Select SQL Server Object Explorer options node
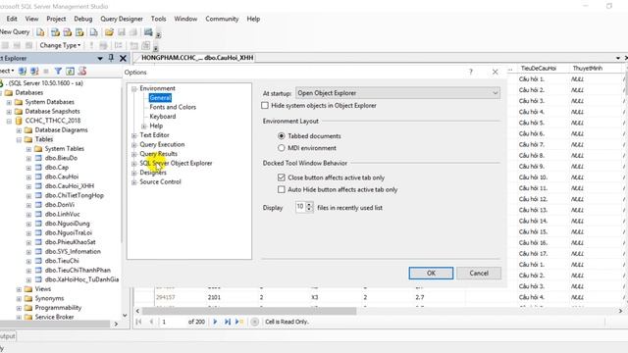This screenshot has width=628, height=353. [176, 164]
